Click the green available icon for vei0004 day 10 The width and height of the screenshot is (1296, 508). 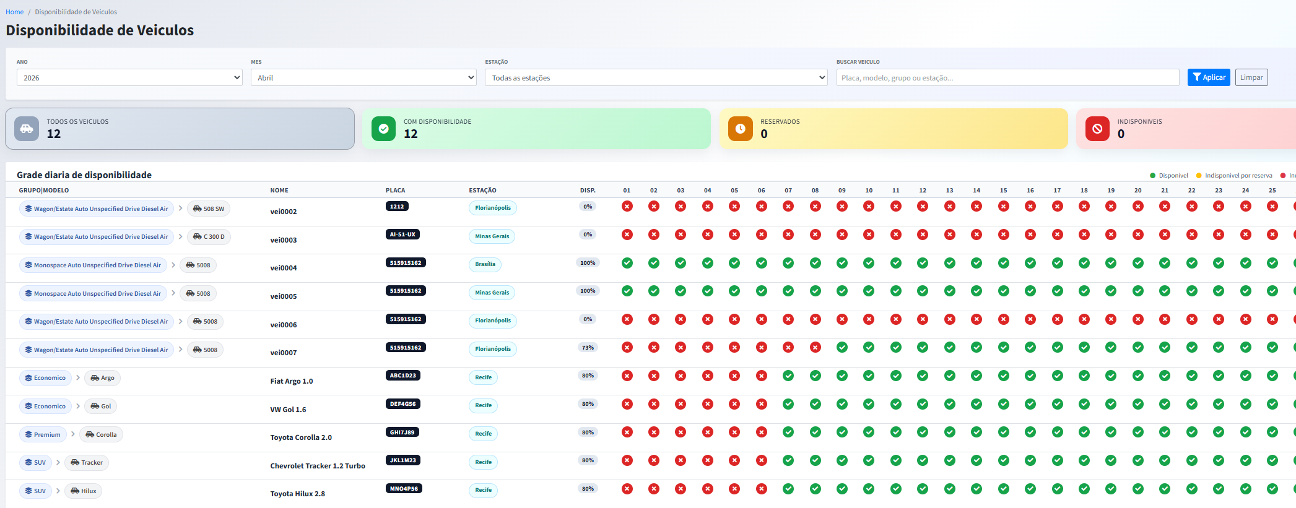click(869, 263)
